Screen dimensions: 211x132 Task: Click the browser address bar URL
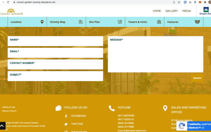coord(36,2)
